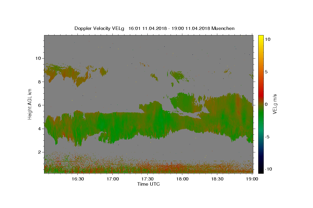The image size is (313, 208).
Task: Select the 'Muenchen' station name in title
Action: click(x=223, y=28)
